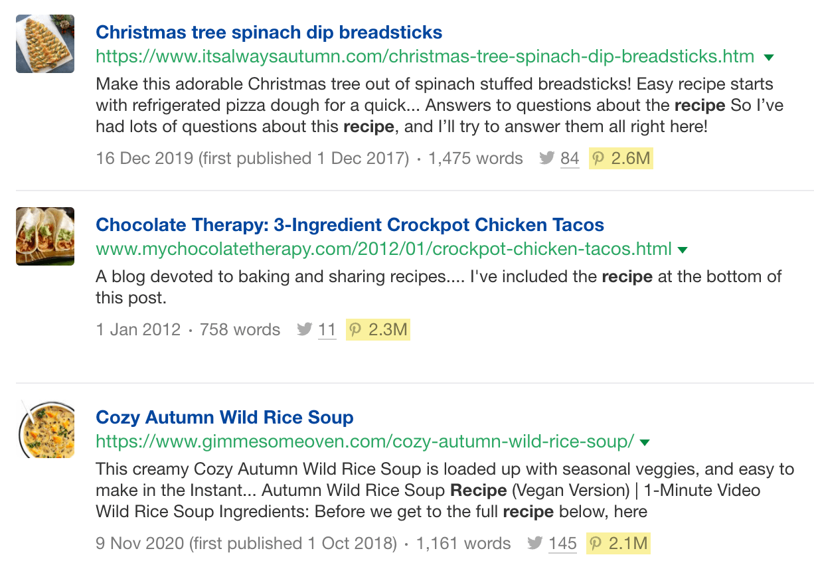Click the wild rice soup bowl thumbnail
The image size is (814, 563).
click(44, 428)
